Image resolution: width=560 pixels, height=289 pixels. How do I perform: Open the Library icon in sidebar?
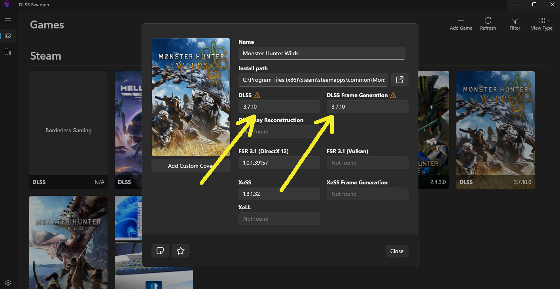point(8,52)
